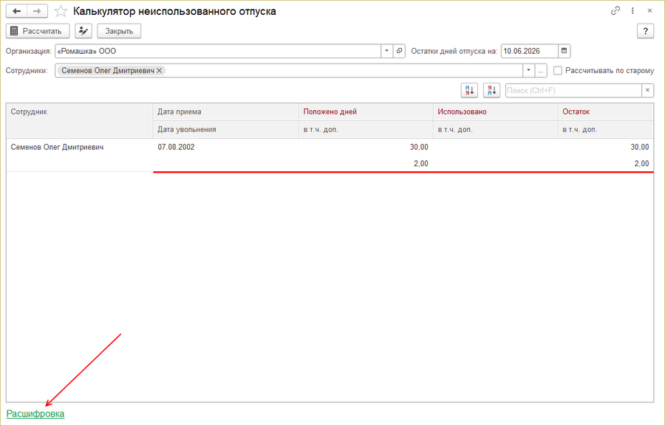The image size is (665, 426).
Task: Click the back navigation arrow
Action: (x=16, y=11)
